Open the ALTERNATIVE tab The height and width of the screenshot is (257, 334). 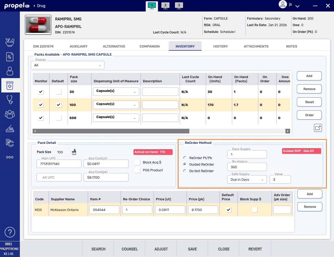tap(114, 46)
